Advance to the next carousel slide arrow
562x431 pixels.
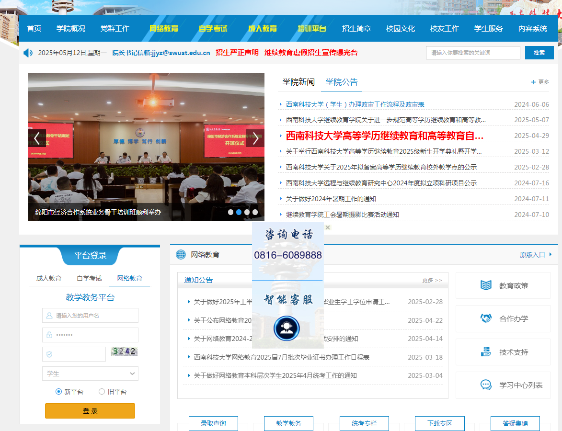255,138
